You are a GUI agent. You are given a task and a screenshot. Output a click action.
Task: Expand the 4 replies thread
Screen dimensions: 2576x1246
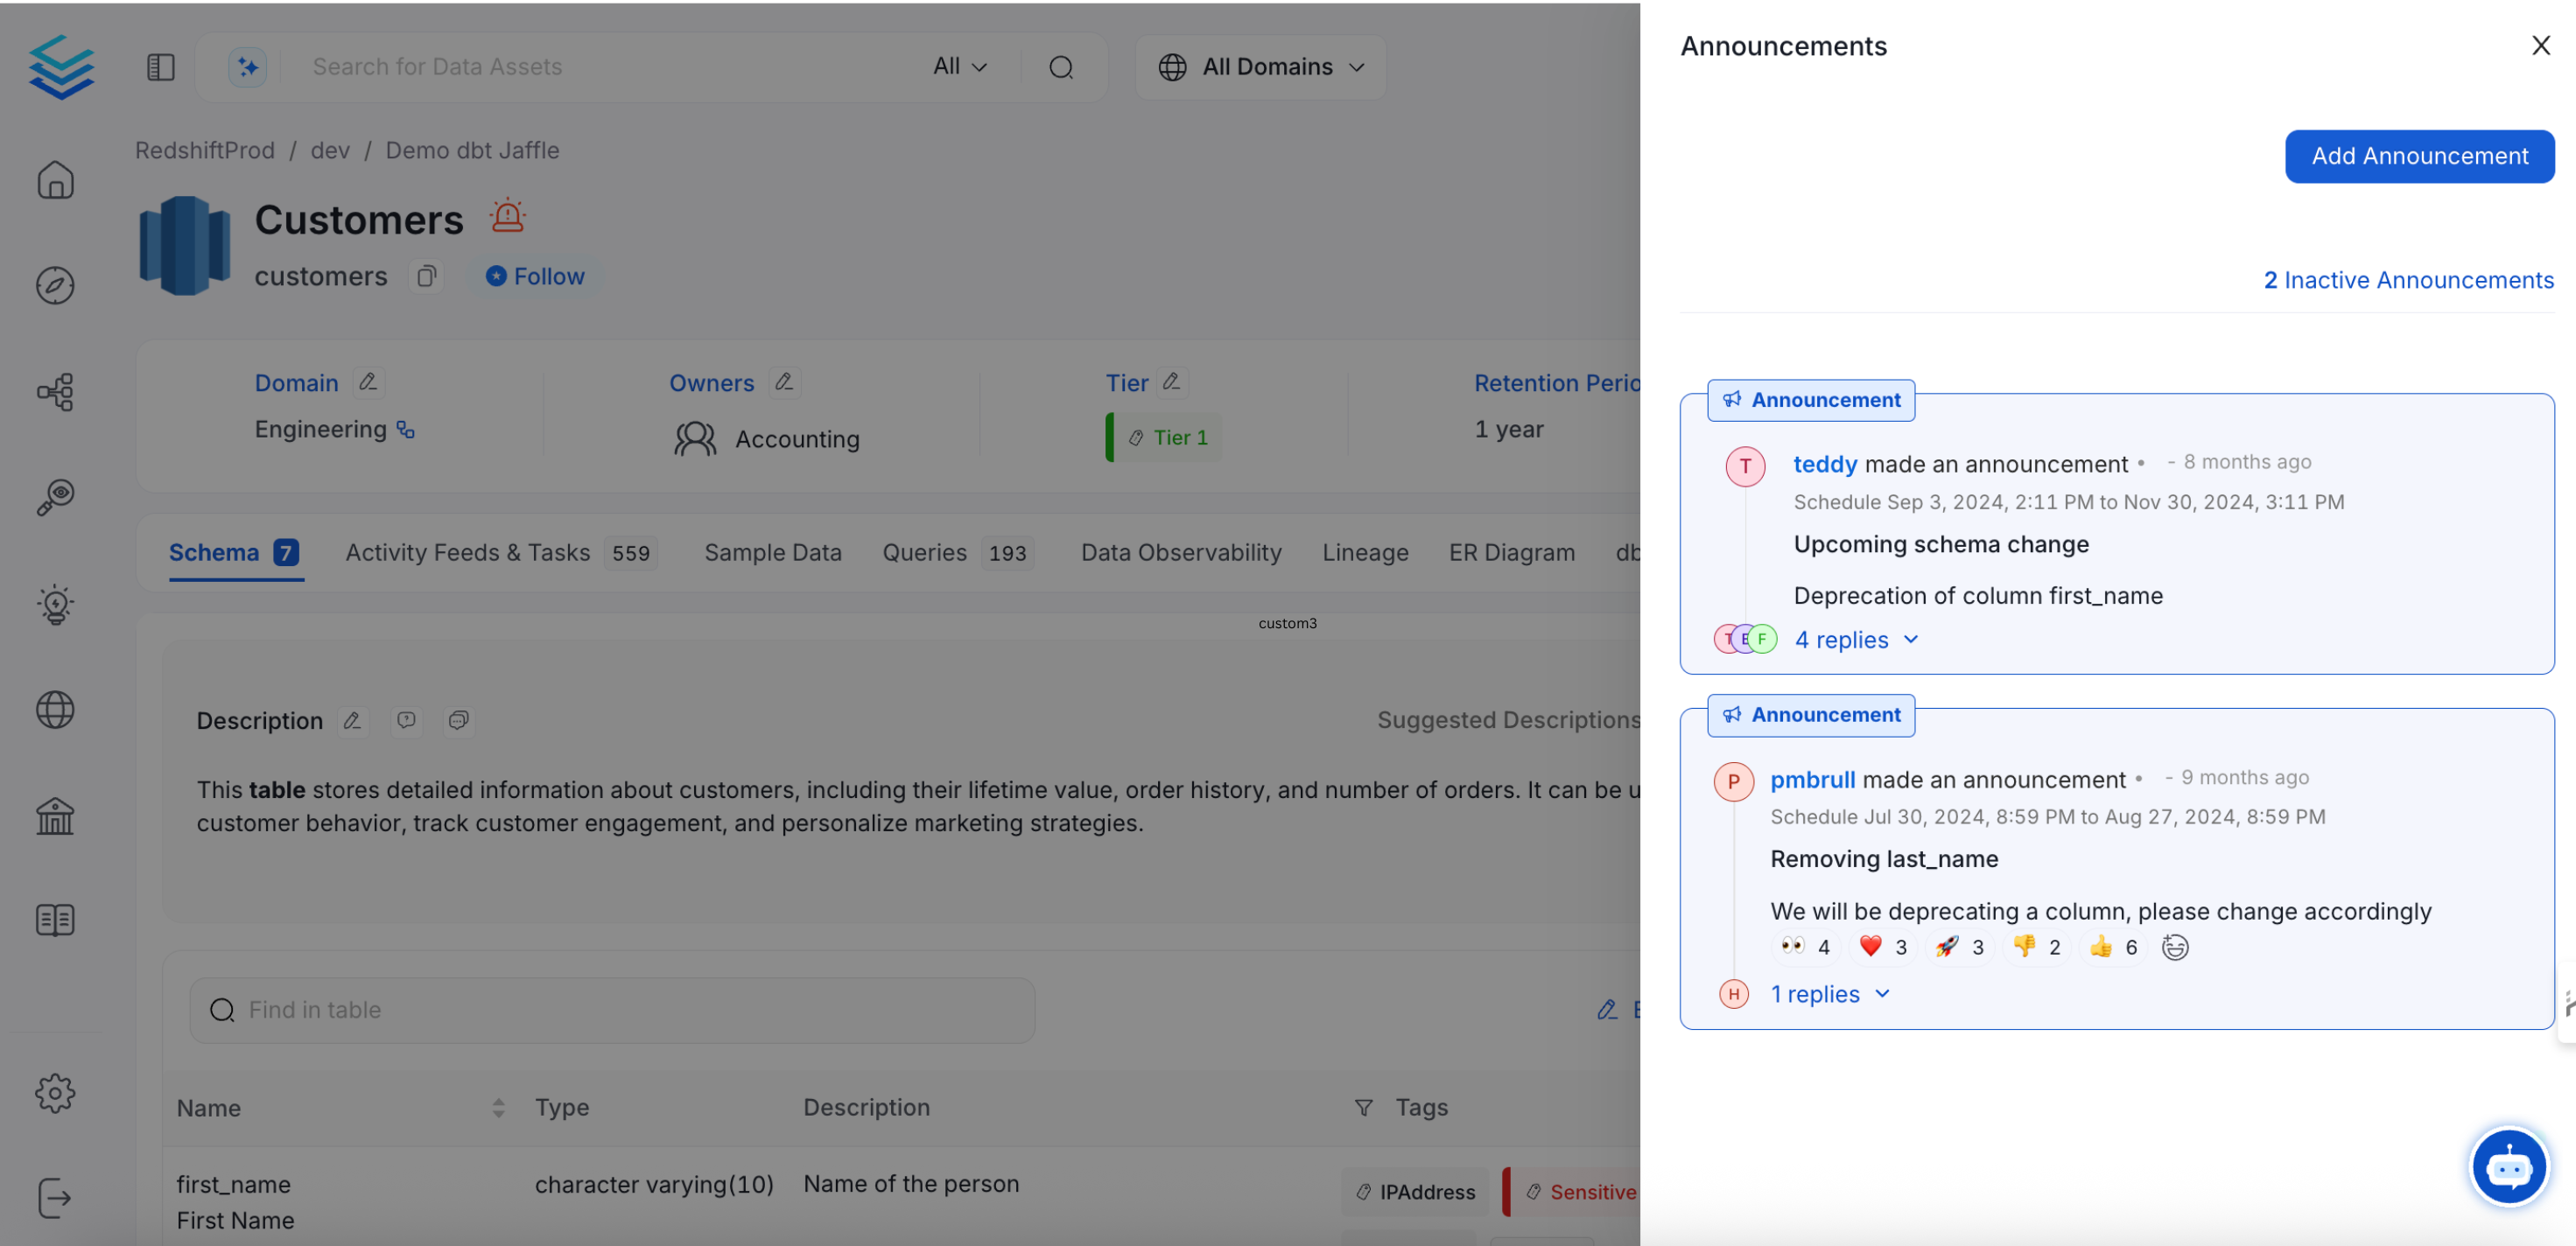point(1855,640)
